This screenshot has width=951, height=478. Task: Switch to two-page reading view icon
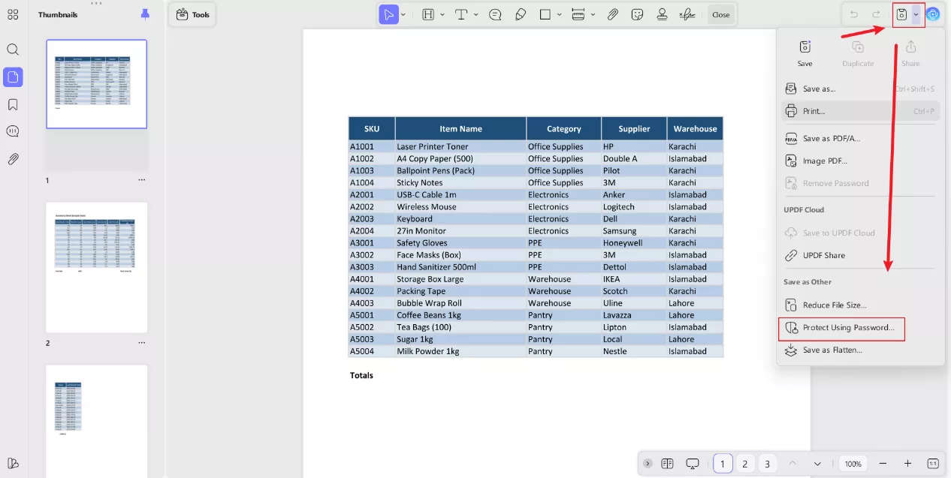pos(667,464)
